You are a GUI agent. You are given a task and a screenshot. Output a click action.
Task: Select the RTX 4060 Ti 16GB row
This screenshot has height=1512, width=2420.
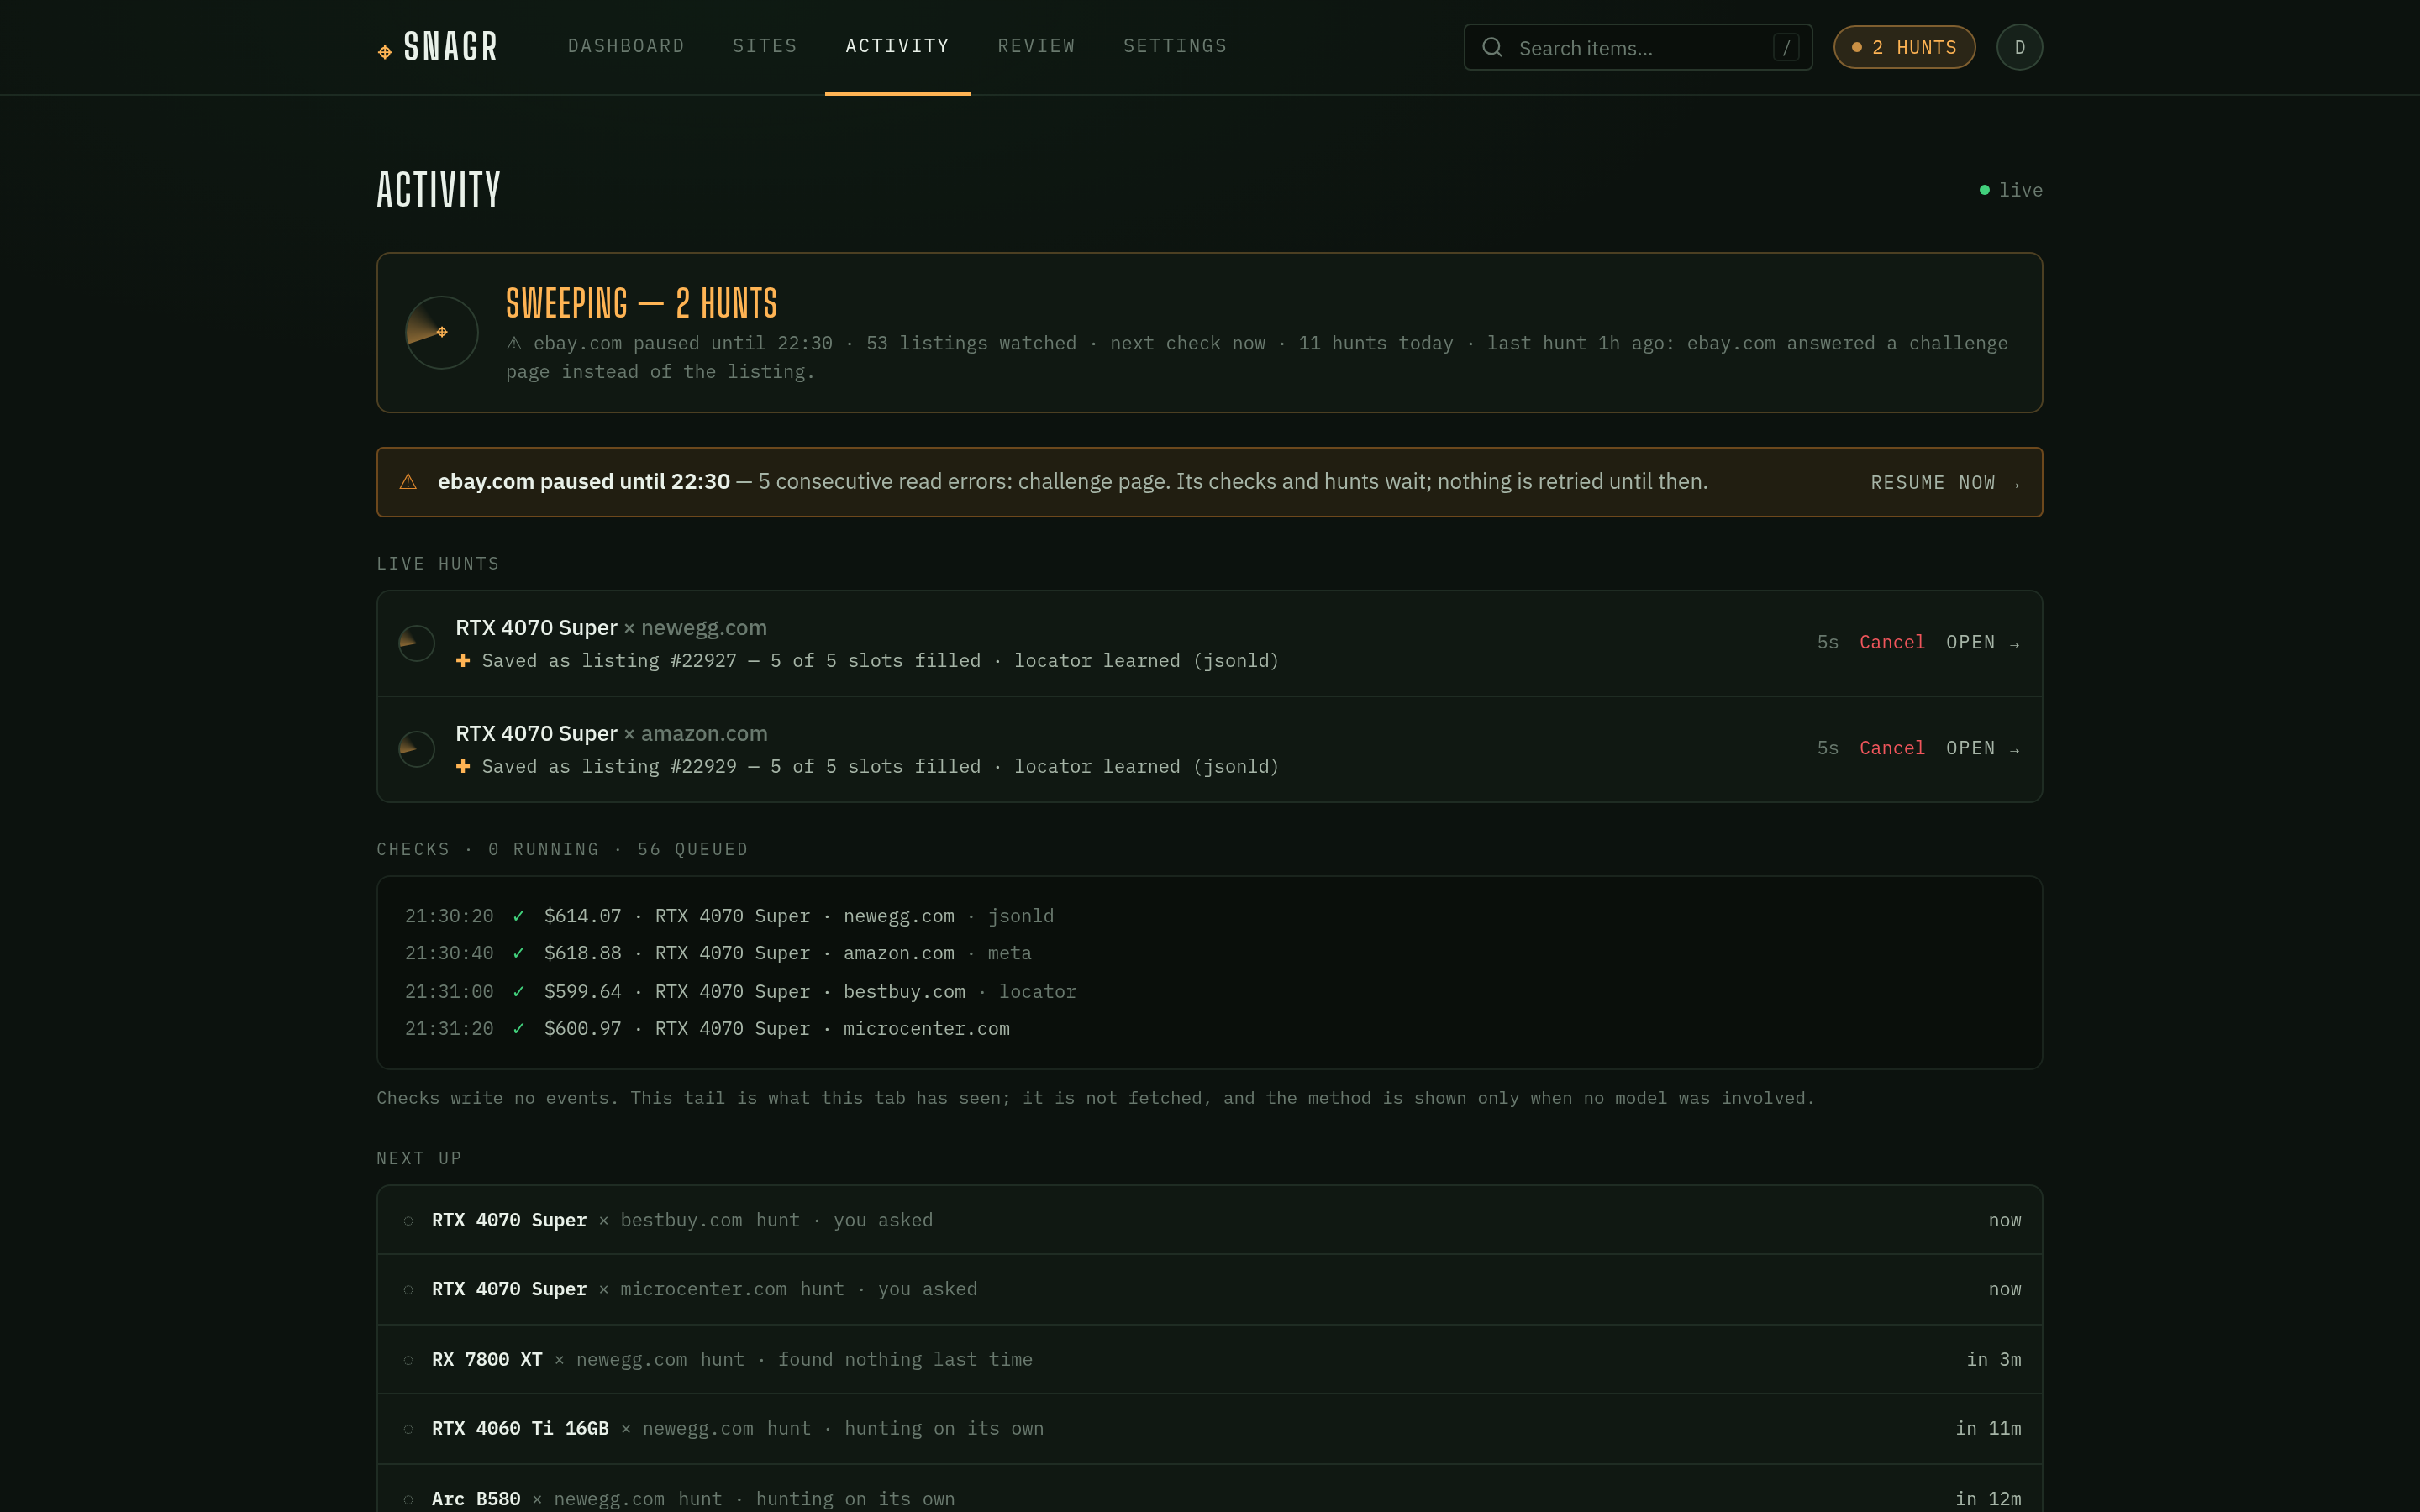coord(1209,1428)
